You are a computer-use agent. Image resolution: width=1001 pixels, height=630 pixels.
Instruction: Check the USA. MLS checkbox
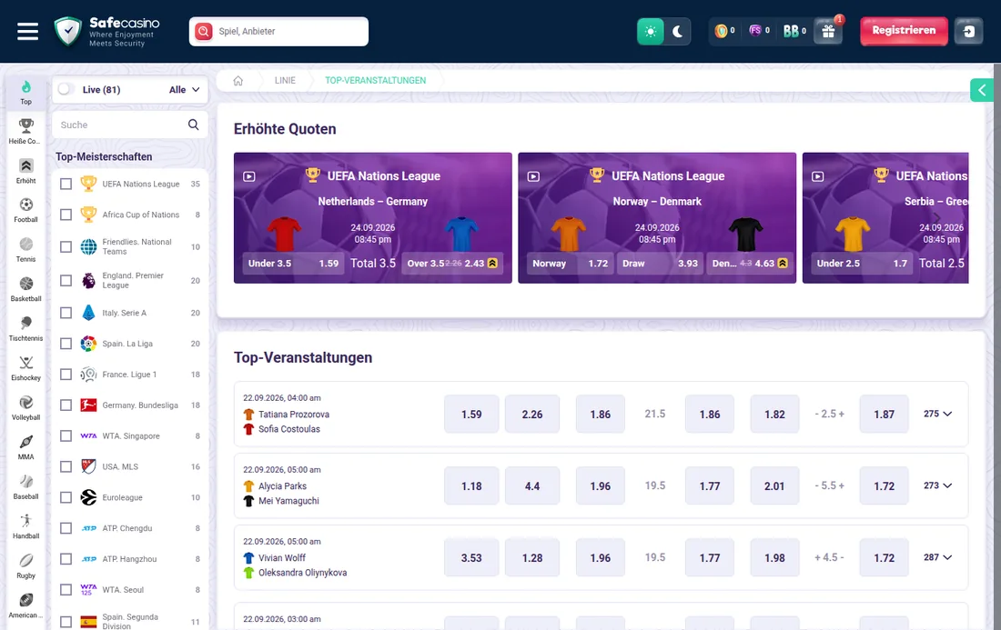tap(66, 466)
